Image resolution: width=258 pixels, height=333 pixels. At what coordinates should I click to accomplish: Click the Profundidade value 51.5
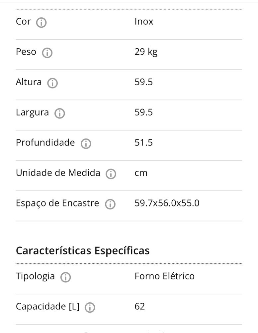pyautogui.click(x=144, y=143)
